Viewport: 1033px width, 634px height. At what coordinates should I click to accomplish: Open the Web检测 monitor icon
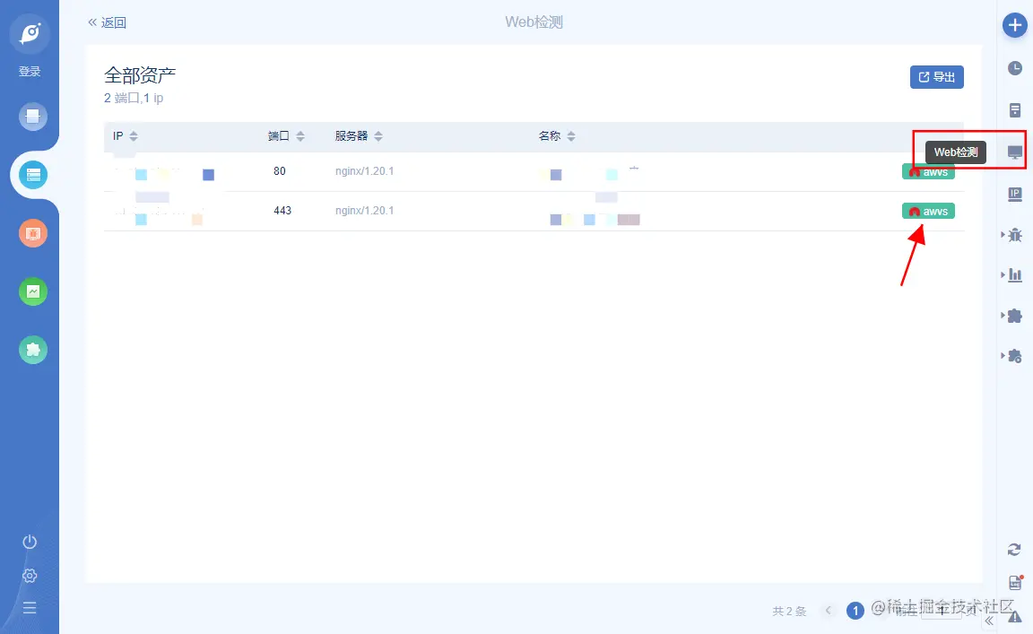click(1015, 152)
